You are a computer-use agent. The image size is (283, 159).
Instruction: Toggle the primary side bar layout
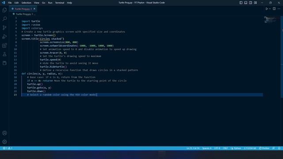[241, 3]
